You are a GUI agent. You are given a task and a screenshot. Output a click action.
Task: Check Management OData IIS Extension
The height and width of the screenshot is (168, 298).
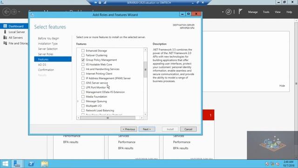(83, 92)
